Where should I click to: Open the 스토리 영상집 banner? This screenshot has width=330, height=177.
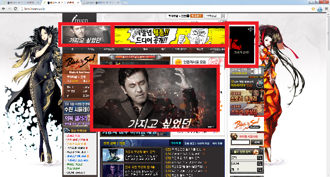pyautogui.click(x=247, y=109)
